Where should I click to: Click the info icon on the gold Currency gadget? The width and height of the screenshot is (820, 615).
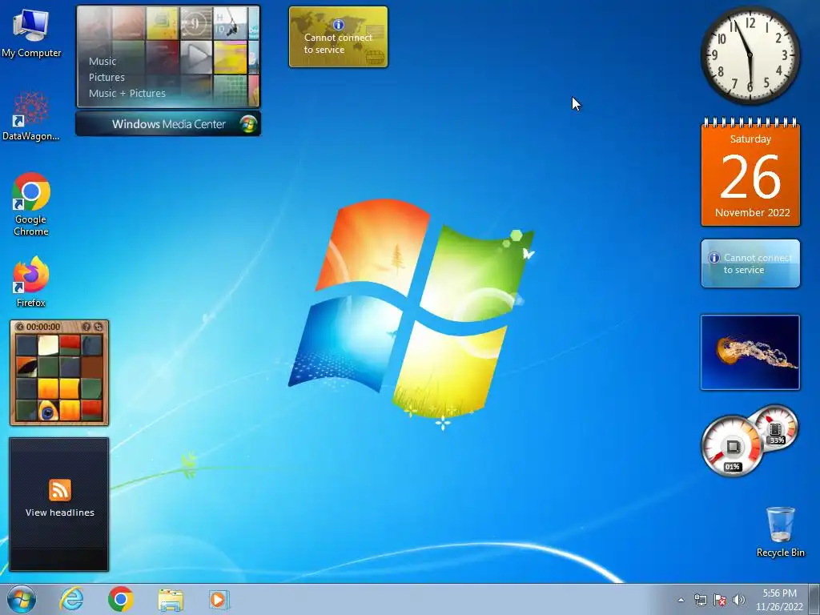(339, 25)
